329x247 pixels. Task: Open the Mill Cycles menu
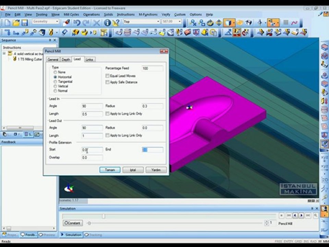pos(71,14)
